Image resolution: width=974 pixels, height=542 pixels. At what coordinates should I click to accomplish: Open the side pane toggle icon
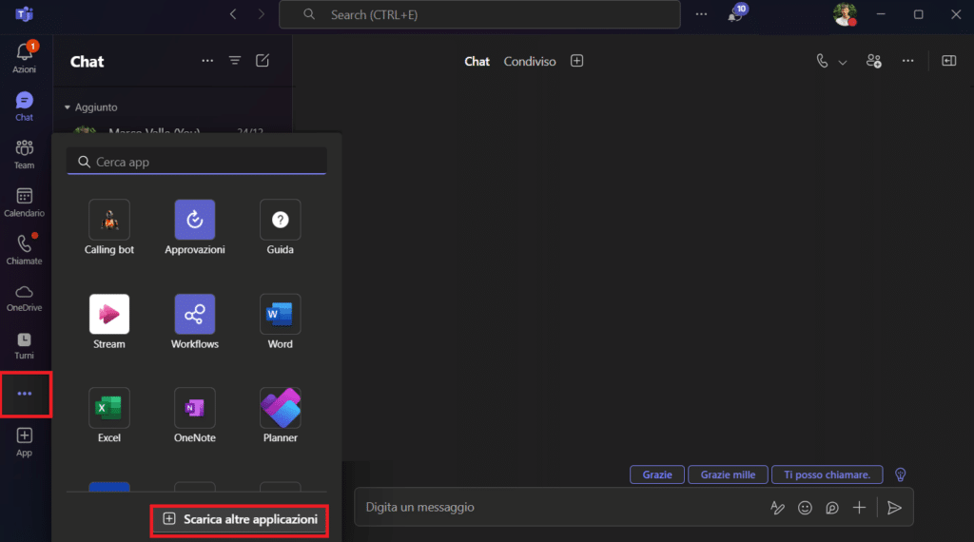[x=948, y=61]
